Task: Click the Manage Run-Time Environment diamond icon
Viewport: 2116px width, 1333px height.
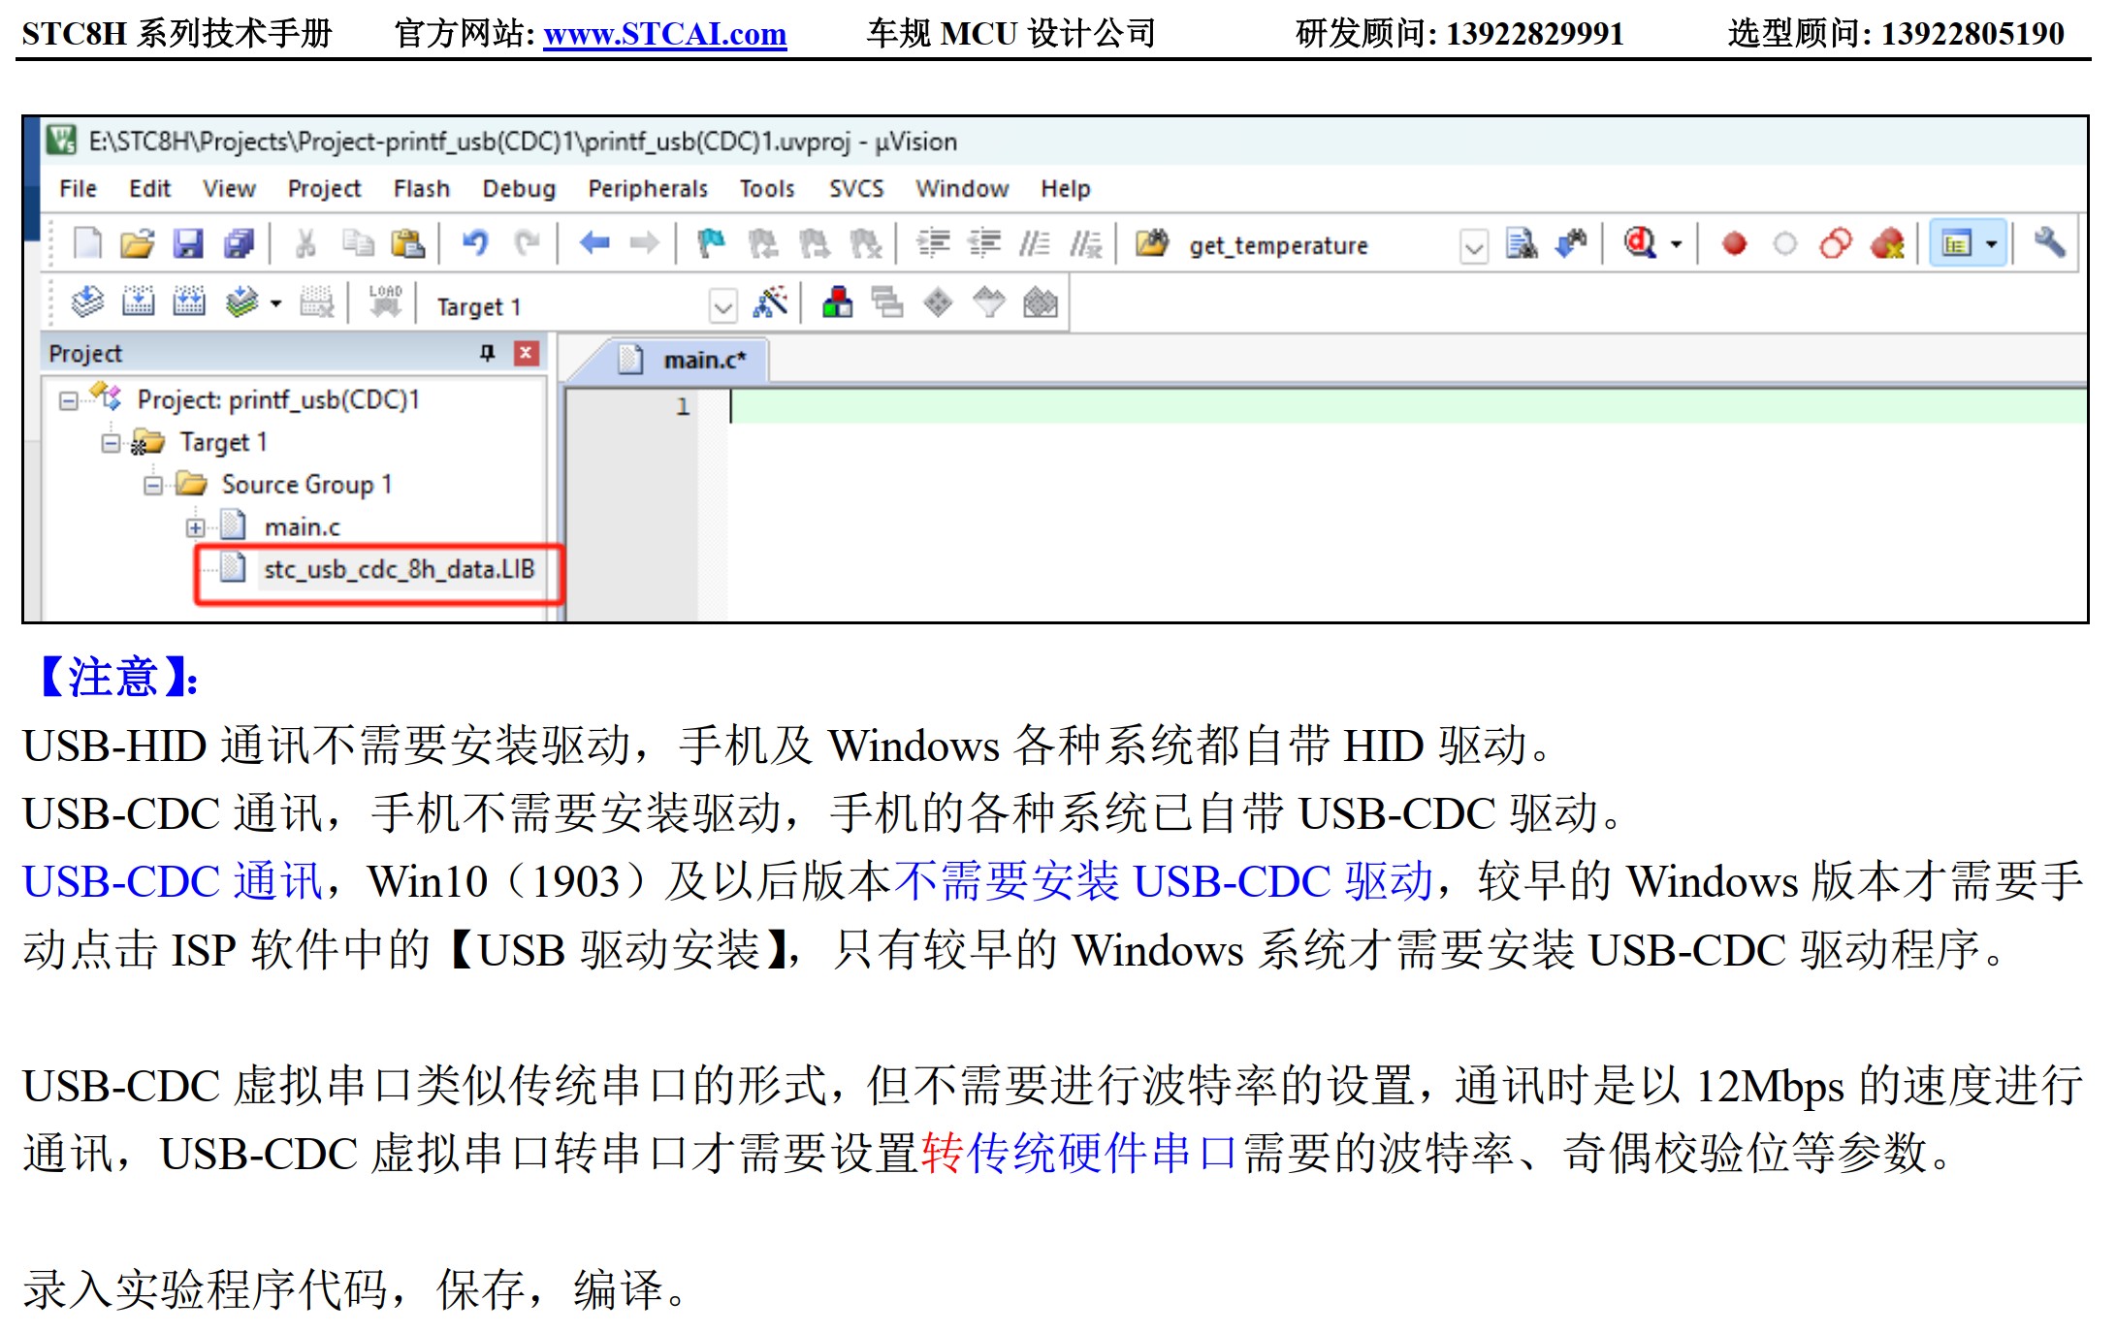Action: (938, 302)
